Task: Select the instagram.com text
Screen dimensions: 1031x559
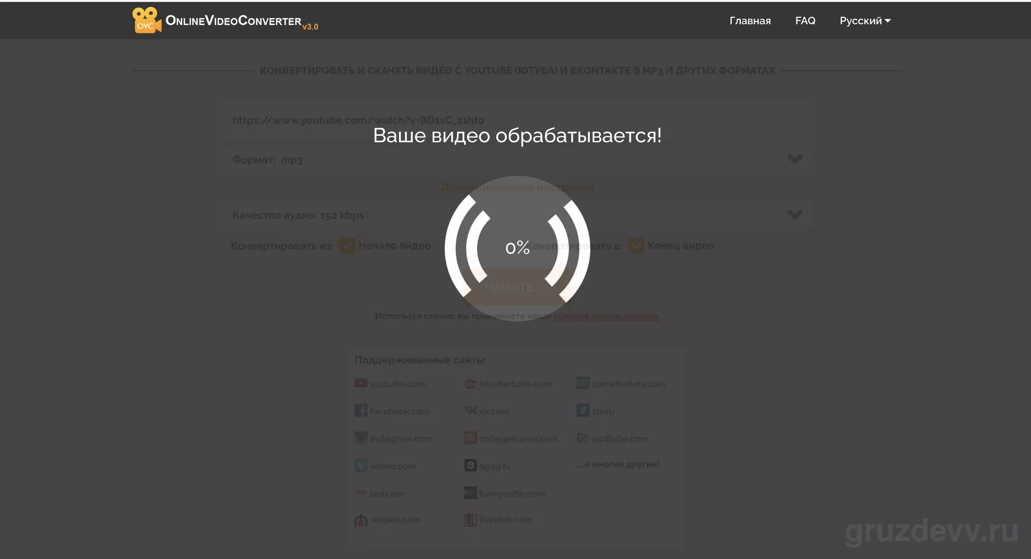Action: click(401, 439)
